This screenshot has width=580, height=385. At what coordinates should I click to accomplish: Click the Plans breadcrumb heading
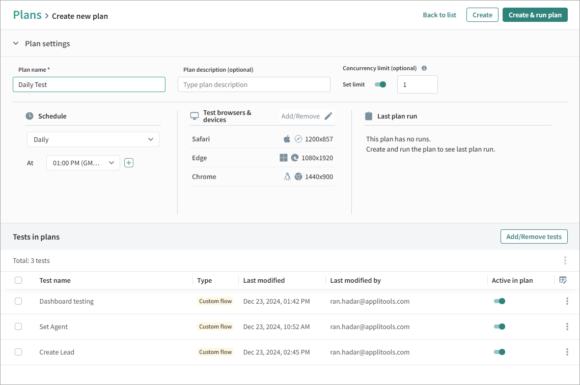(x=27, y=15)
